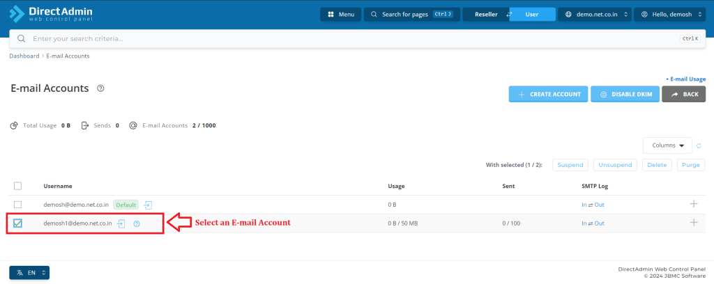The image size is (714, 284).
Task: Open Out SMTP log for demosh@demo.net.co.in
Action: (x=599, y=205)
